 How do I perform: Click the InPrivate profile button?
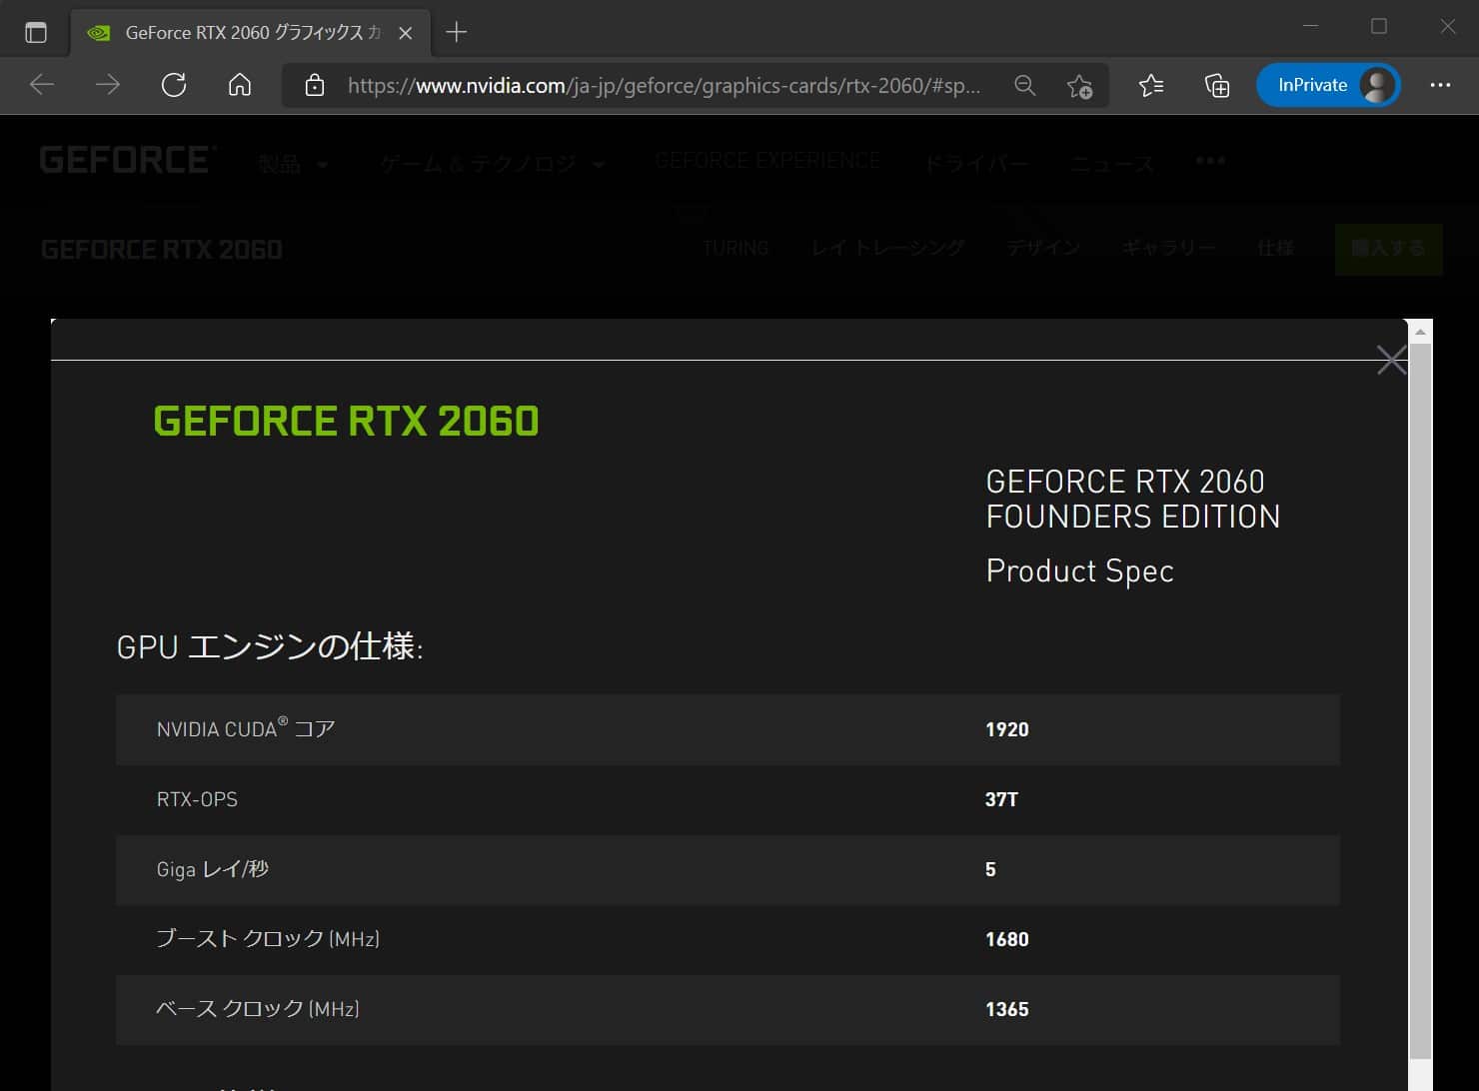(x=1328, y=85)
